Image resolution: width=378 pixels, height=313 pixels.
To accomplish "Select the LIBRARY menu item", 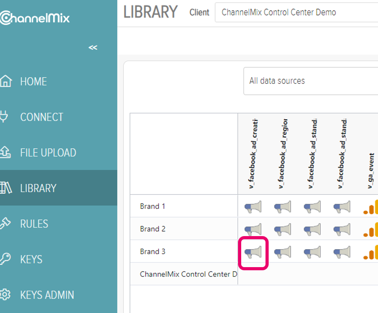I will tap(58, 188).
